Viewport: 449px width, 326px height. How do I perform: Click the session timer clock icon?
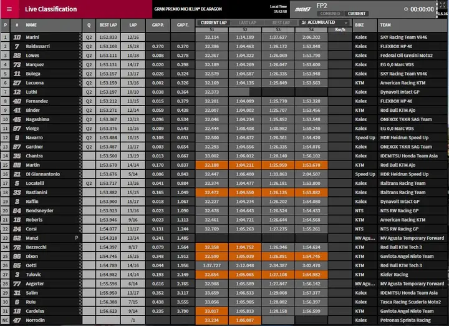406,9
